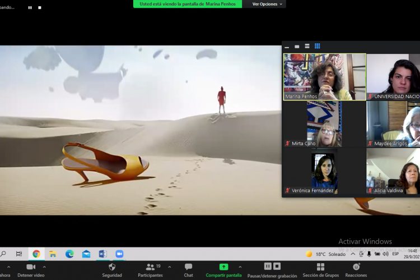Viewport: 420px width, 280px height.
Task: Open Google Chrome from the taskbar
Action: click(x=36, y=254)
